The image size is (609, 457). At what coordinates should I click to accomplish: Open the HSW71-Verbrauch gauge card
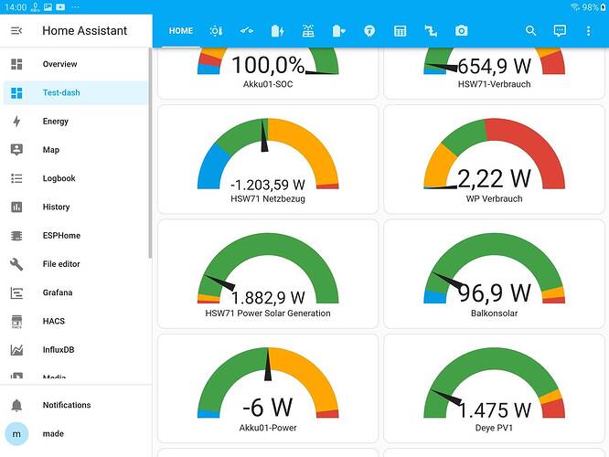[x=494, y=73]
